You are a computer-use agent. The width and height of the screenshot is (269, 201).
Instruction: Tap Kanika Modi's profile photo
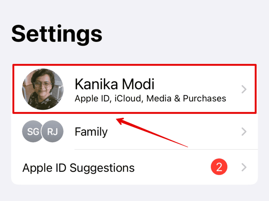(42, 89)
